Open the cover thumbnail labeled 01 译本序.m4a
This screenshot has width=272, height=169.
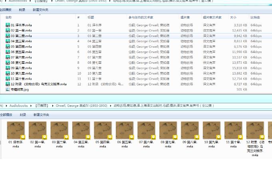16,130
